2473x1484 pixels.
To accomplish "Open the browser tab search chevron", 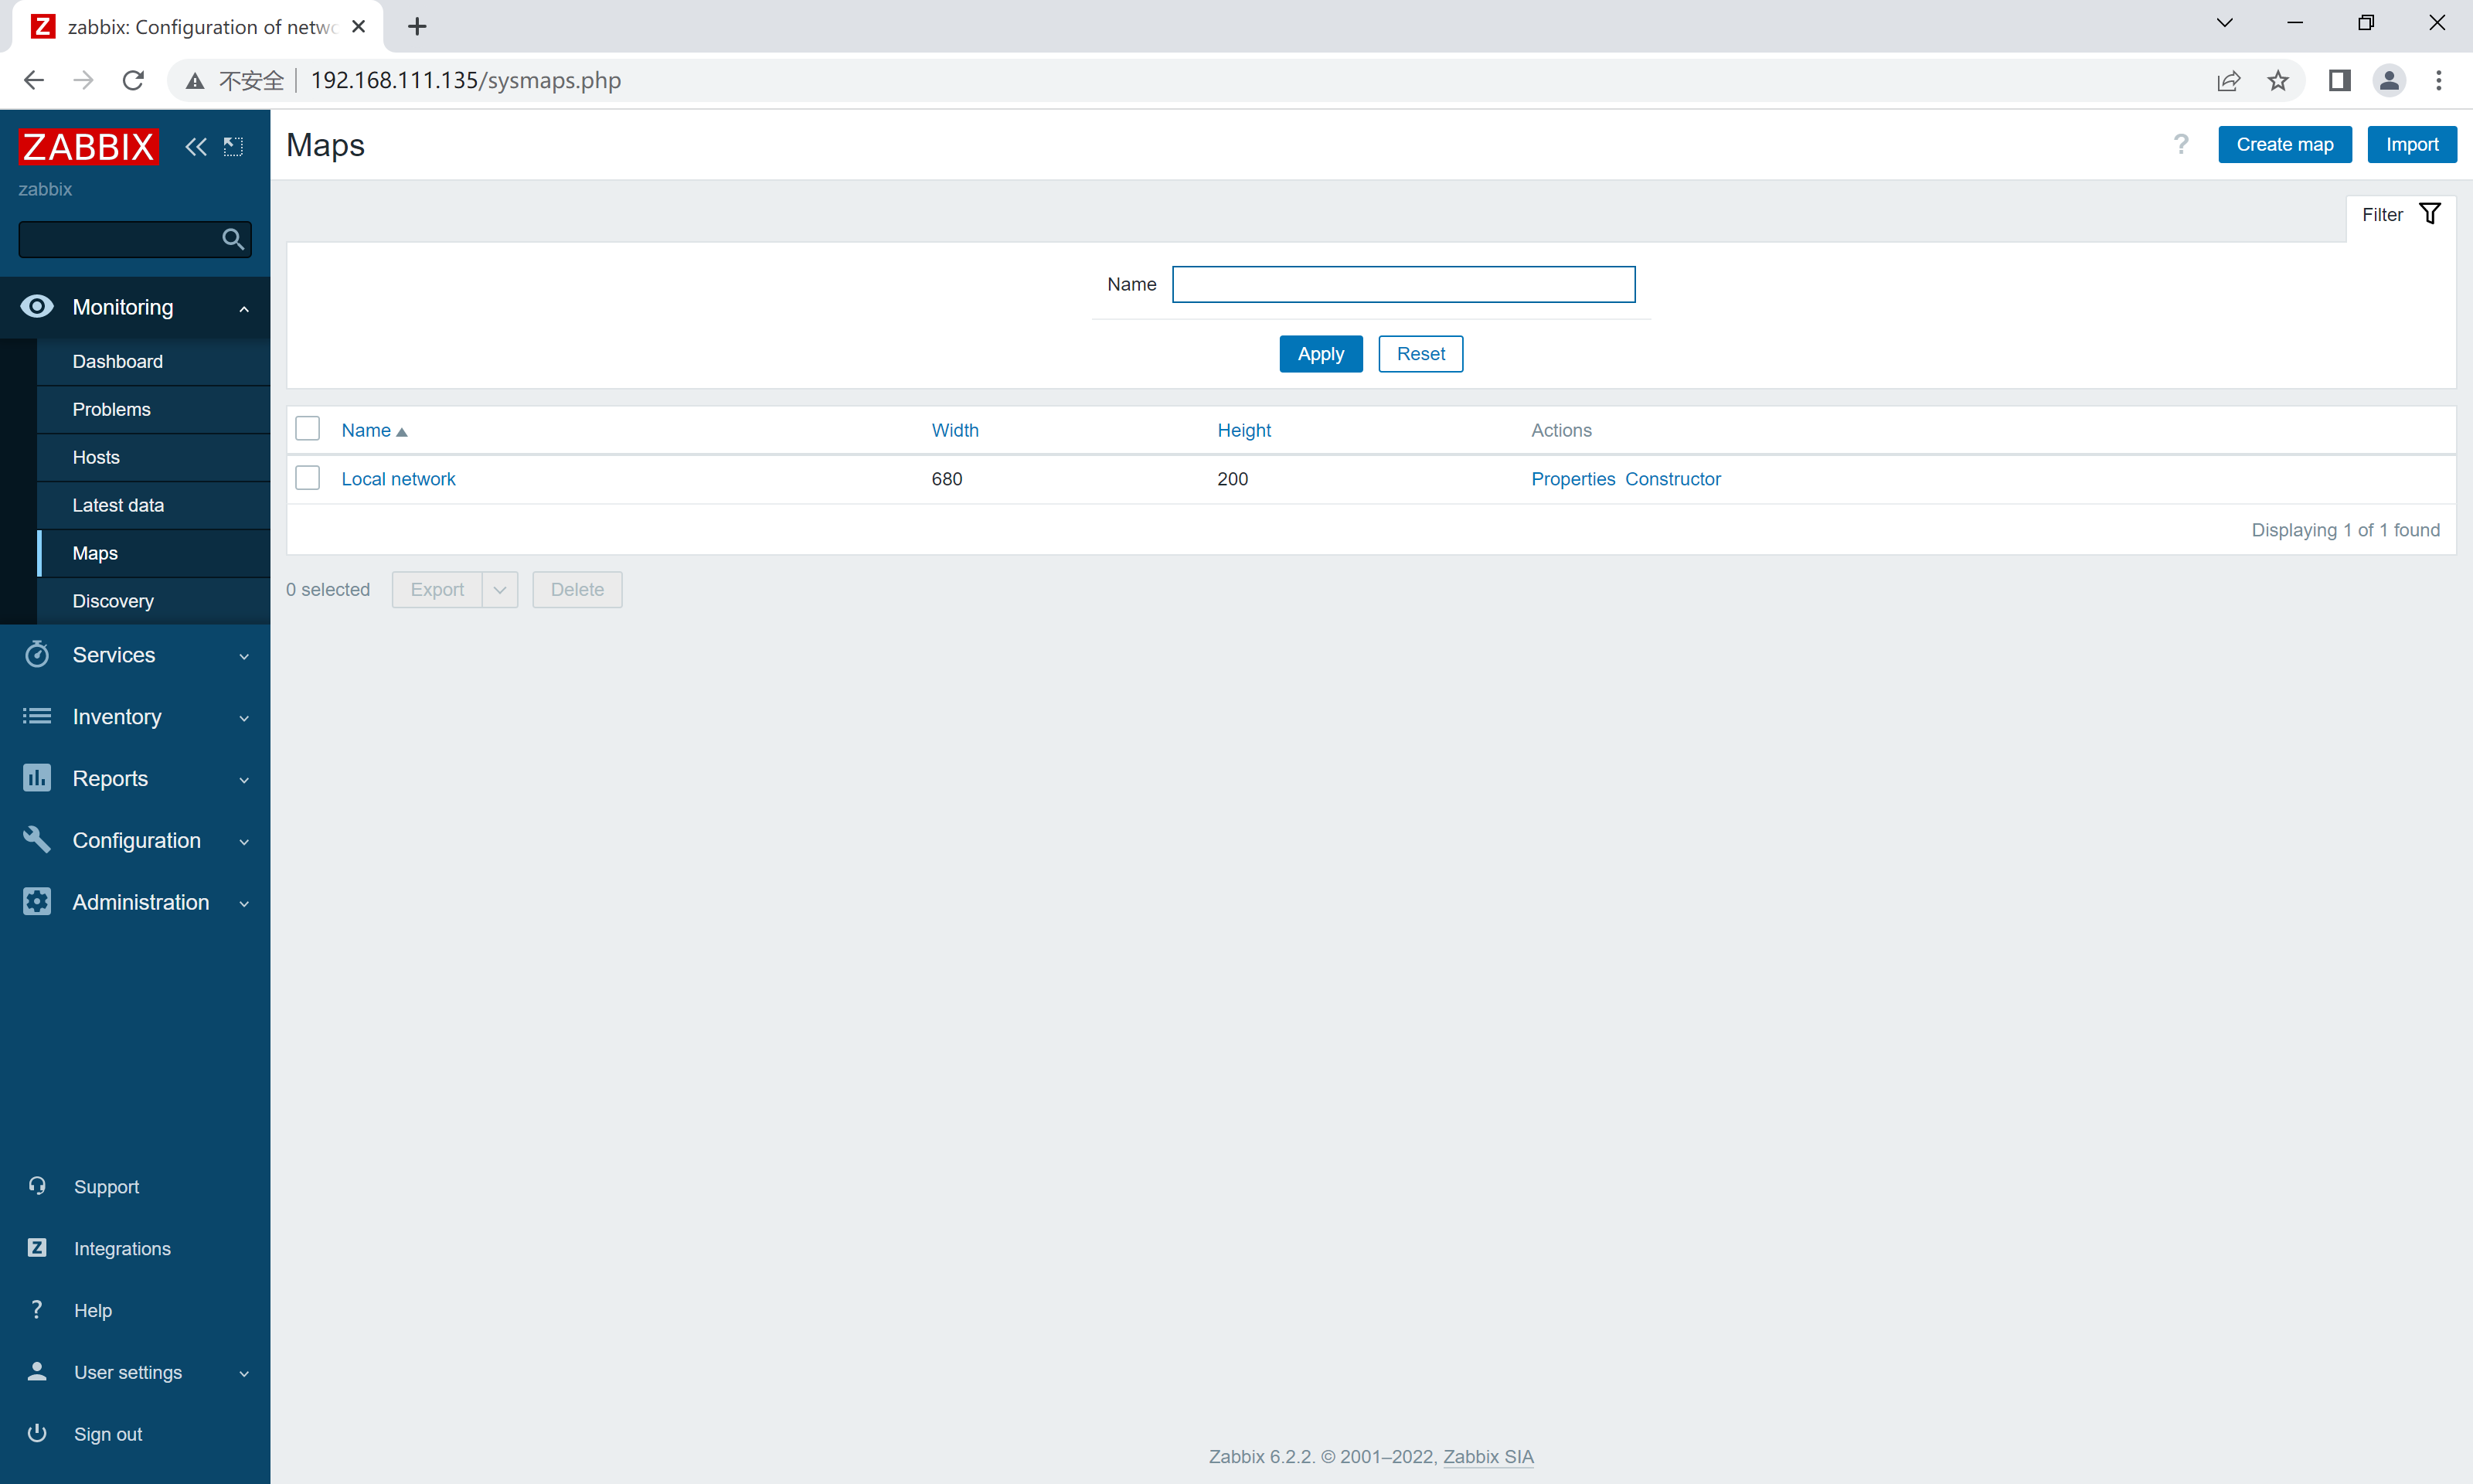I will pos(2224,23).
